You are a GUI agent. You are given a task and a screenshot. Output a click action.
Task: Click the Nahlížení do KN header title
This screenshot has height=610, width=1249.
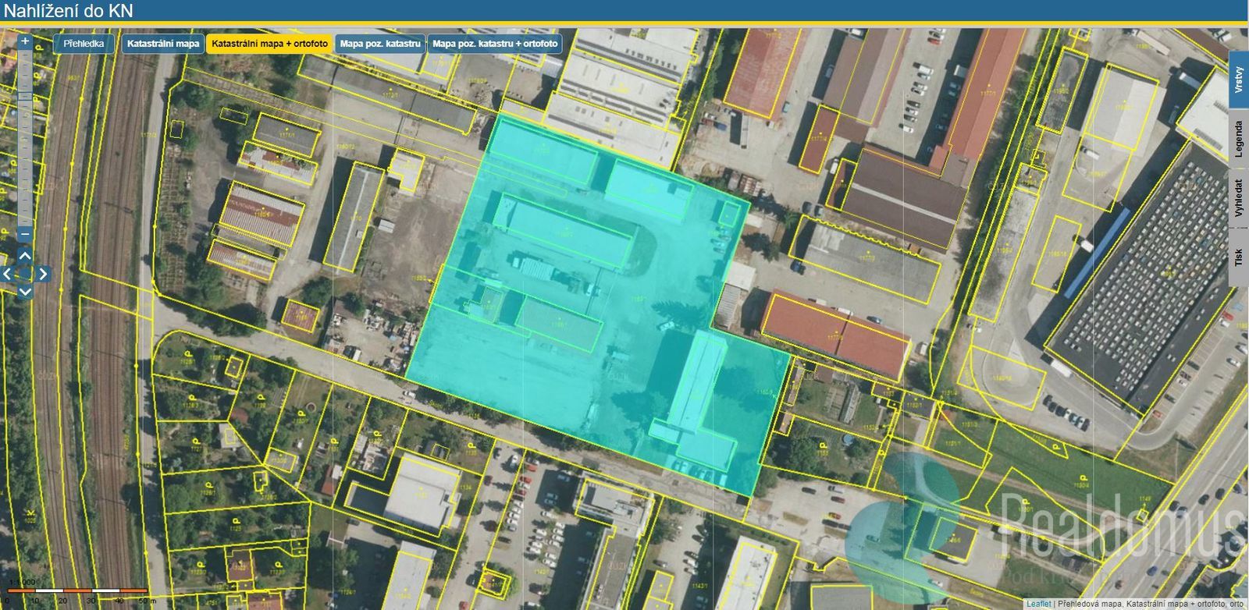click(69, 10)
